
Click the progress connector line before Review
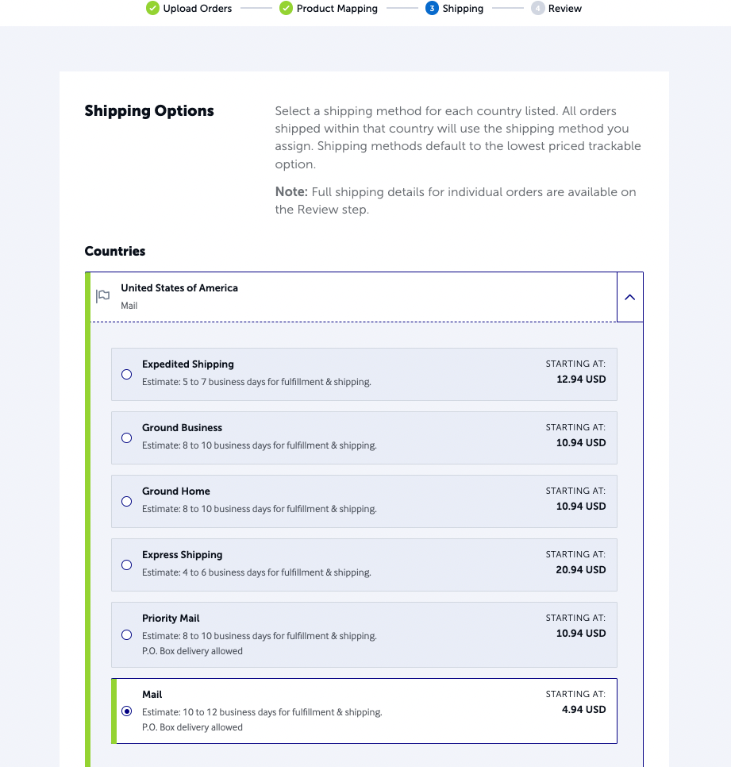coord(508,8)
